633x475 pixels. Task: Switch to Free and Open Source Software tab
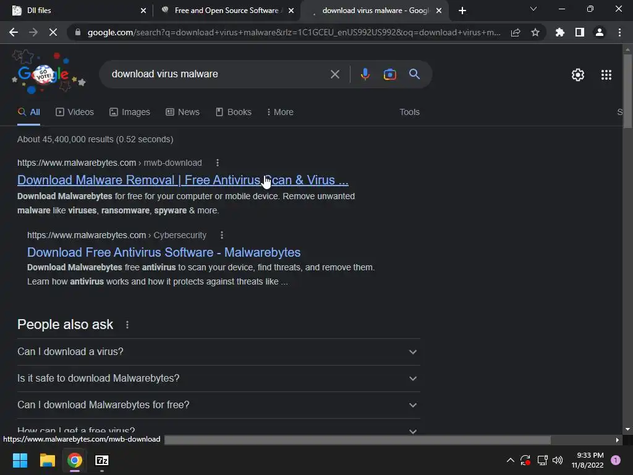tap(226, 11)
